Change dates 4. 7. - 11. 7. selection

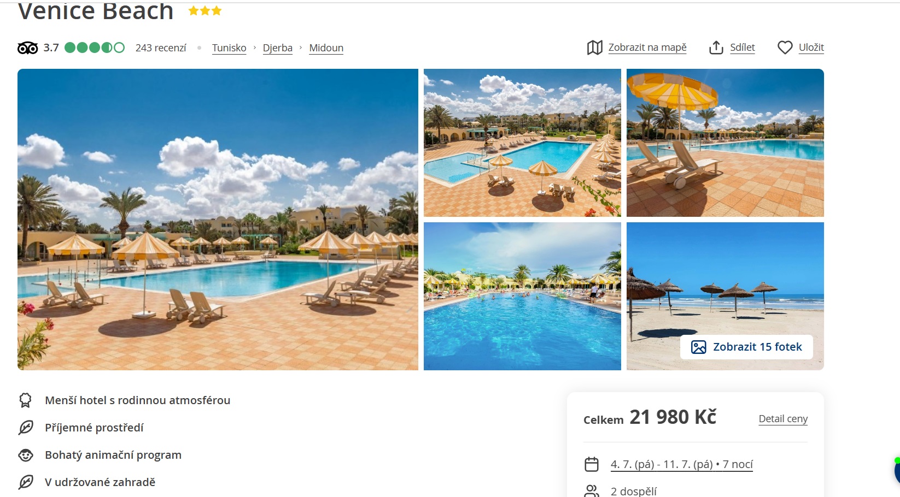(682, 464)
